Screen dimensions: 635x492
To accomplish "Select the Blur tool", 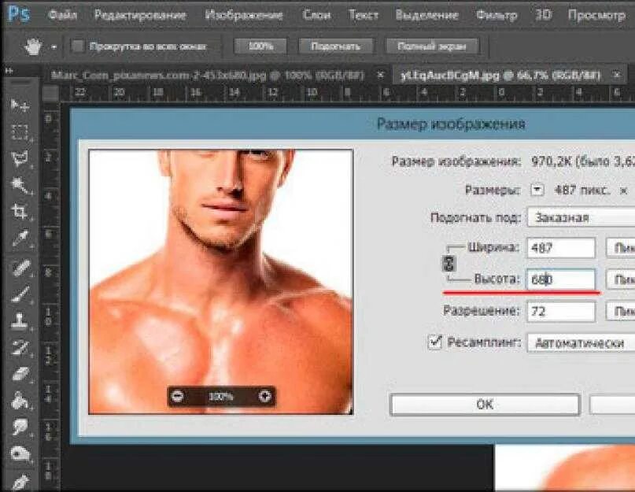I will 20,427.
